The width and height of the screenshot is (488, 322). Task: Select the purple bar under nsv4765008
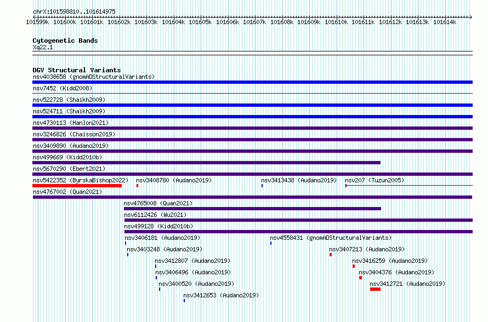pos(252,209)
